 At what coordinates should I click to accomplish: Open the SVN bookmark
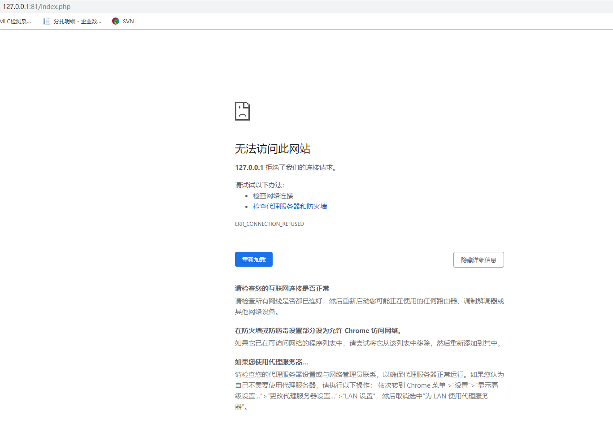(x=123, y=21)
